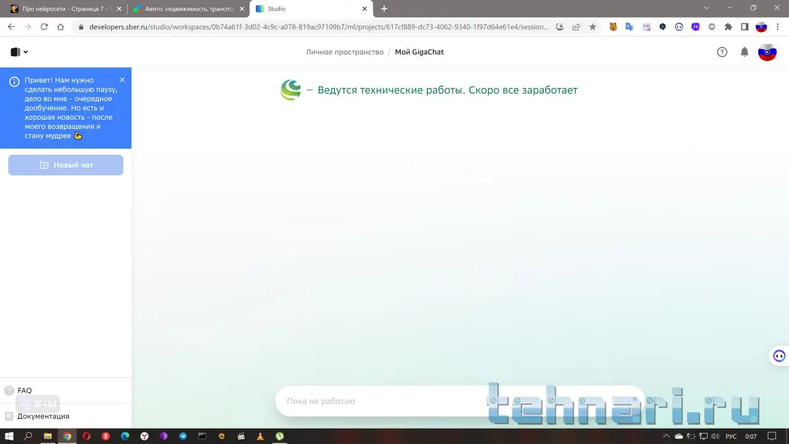Open the orange circular taskbar app
Screen dimensions: 789x444
point(222,436)
